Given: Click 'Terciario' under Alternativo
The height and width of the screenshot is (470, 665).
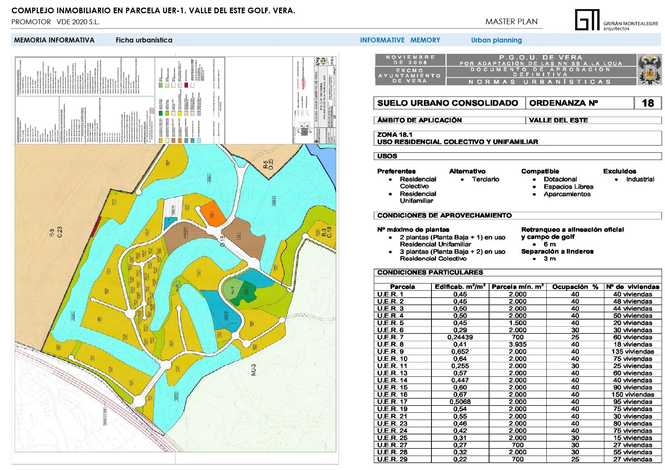Looking at the screenshot, I should [485, 179].
